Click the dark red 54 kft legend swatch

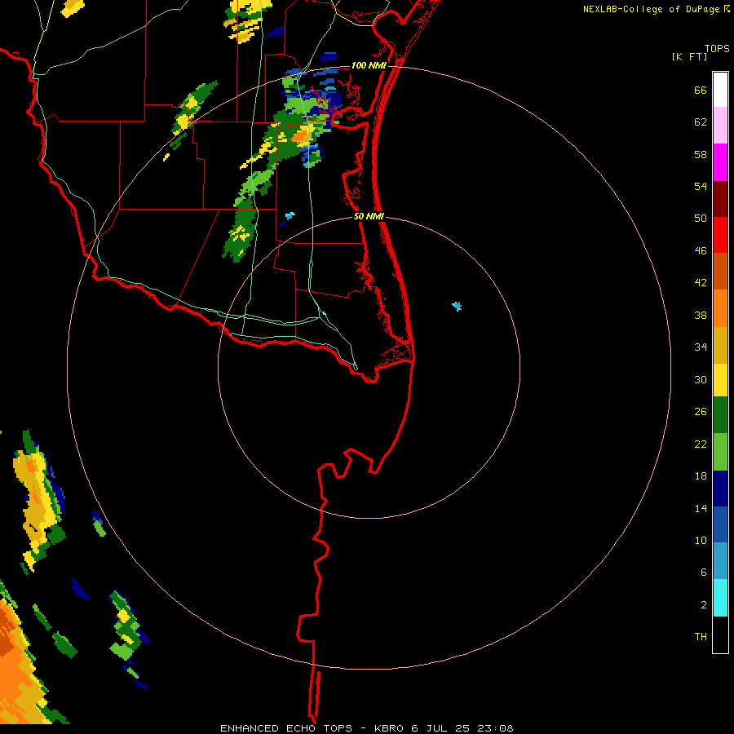(x=720, y=200)
